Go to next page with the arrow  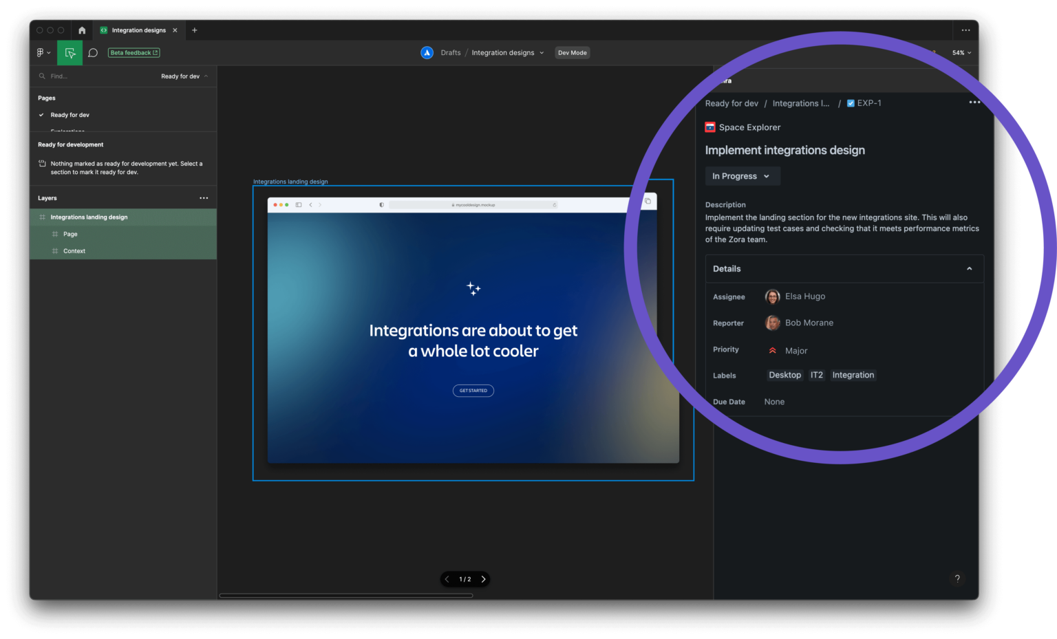point(483,579)
